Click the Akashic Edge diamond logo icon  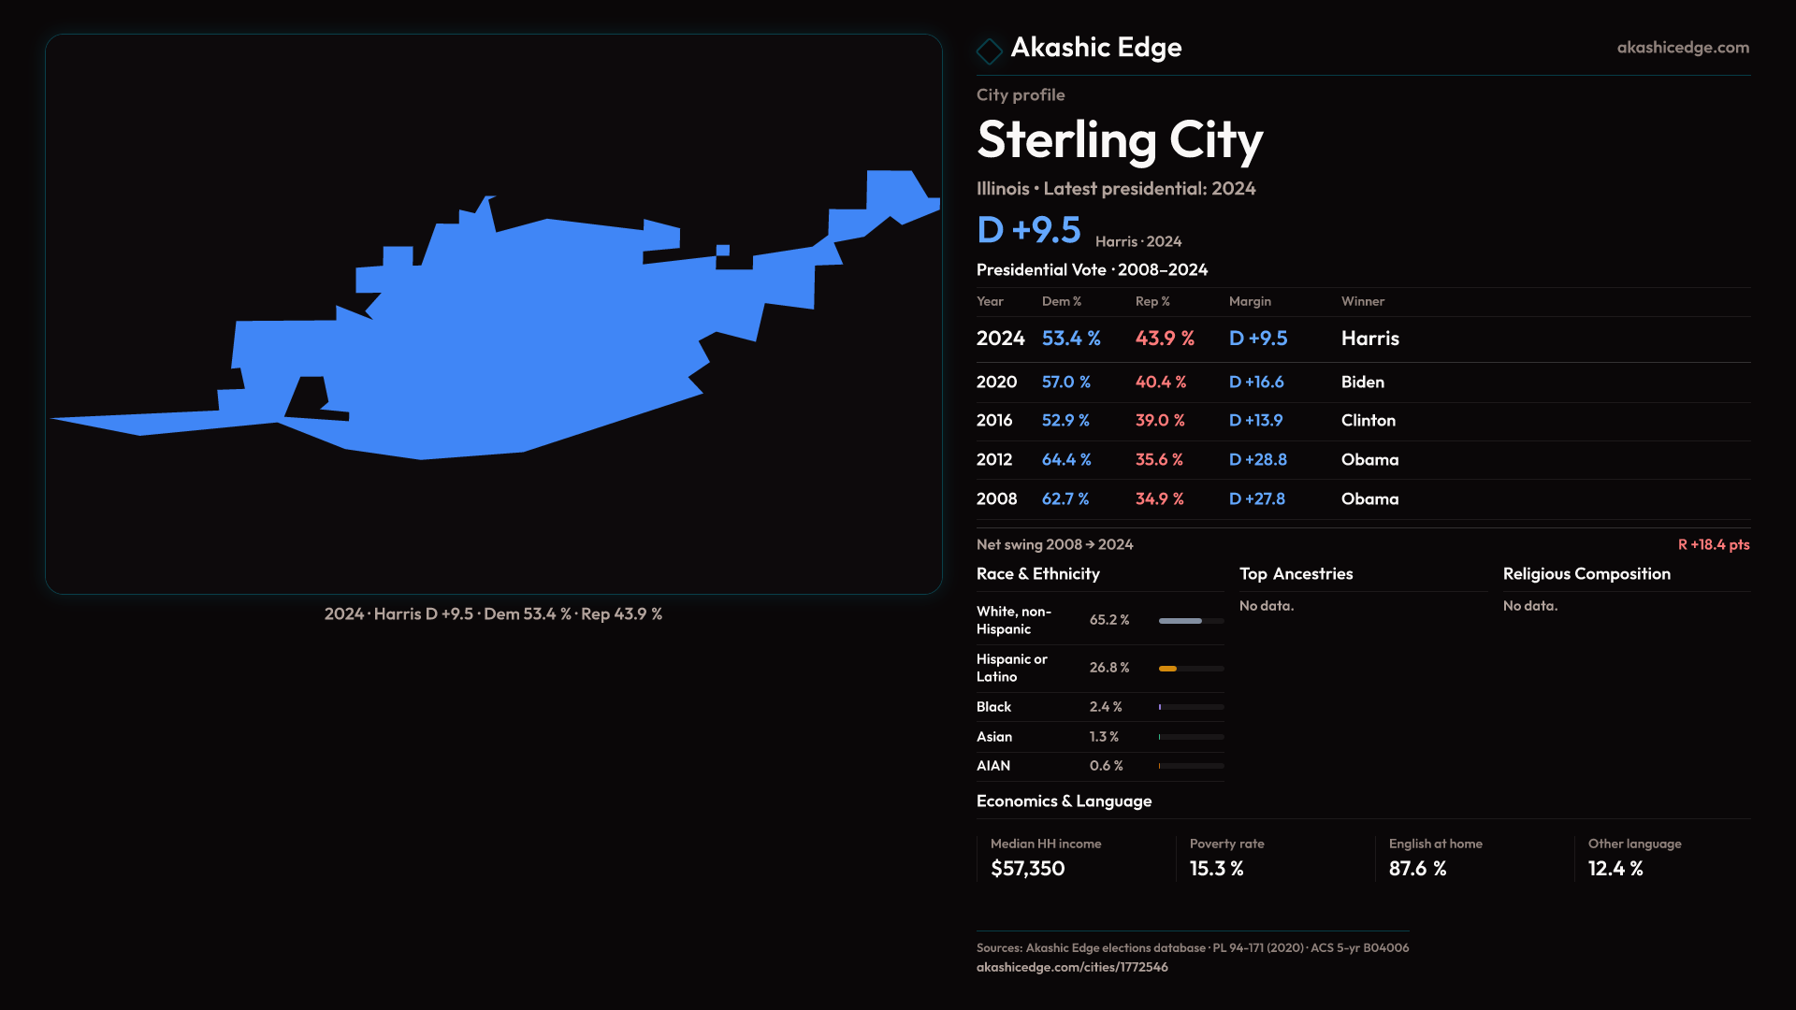[989, 50]
